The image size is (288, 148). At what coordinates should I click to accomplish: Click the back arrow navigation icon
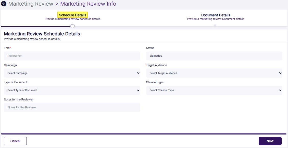(4, 4)
